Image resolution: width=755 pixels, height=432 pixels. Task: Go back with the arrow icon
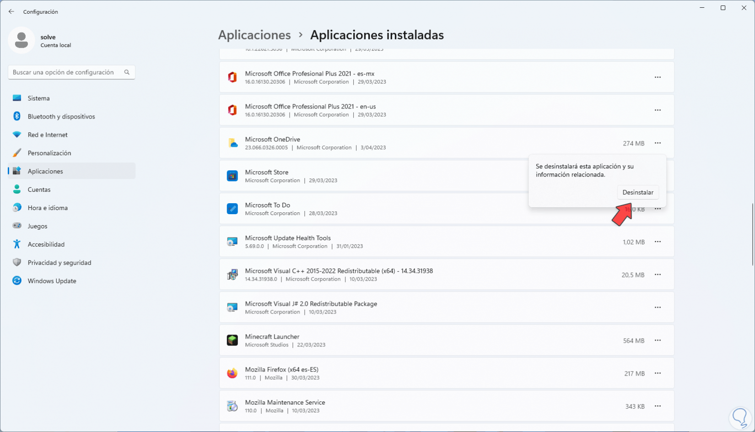pos(11,11)
